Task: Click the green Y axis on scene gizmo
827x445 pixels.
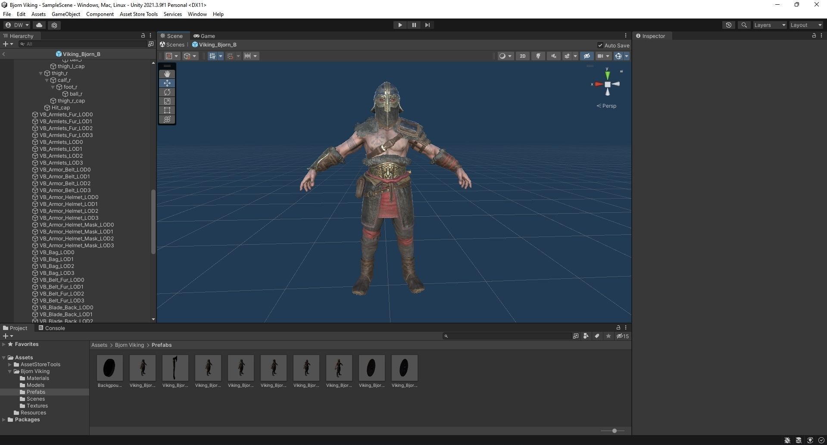Action: tap(607, 75)
